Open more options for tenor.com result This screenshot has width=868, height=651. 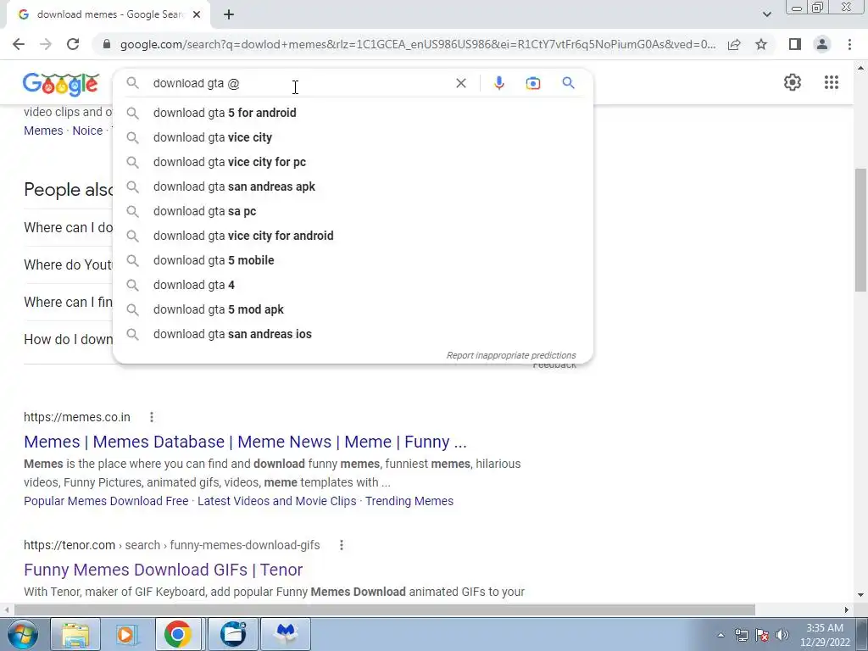[342, 545]
